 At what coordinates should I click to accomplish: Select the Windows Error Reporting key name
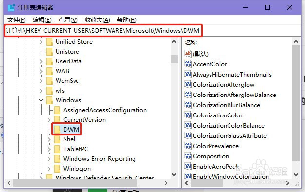(99, 159)
